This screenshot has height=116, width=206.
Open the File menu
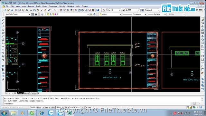click(x=7, y=6)
